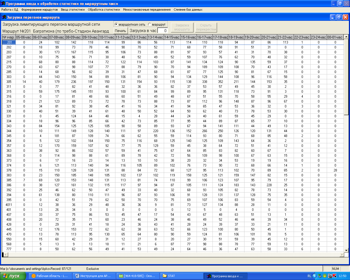Click the horizontal scrollbar right arrow

point(342,255)
